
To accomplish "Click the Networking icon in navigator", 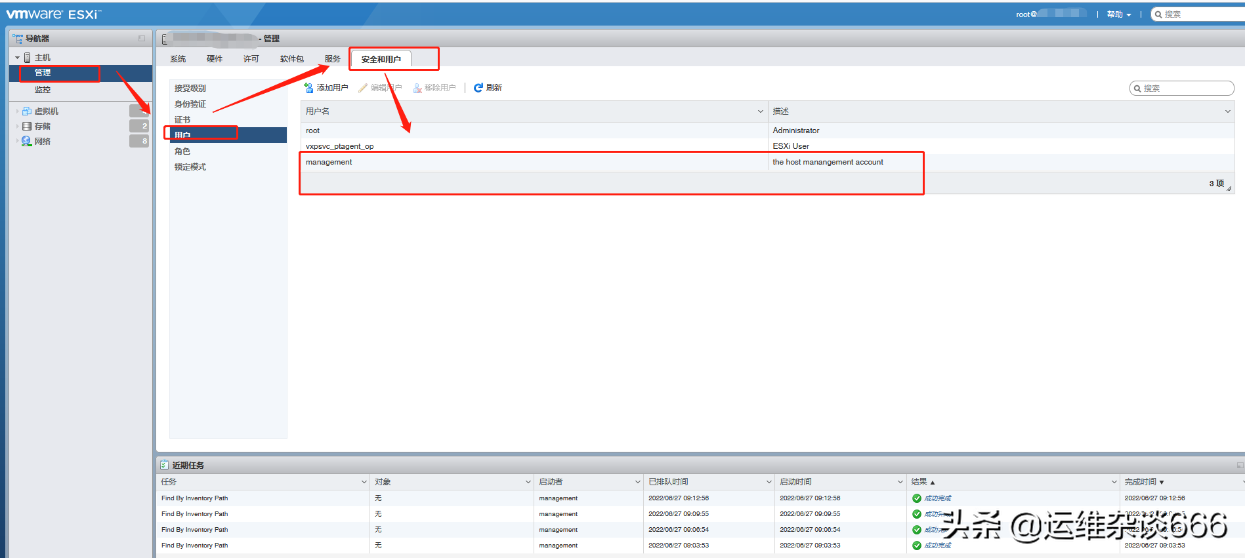I will (x=27, y=141).
